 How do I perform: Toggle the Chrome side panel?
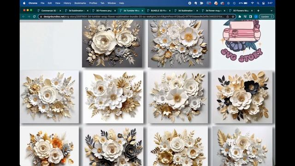point(250,17)
